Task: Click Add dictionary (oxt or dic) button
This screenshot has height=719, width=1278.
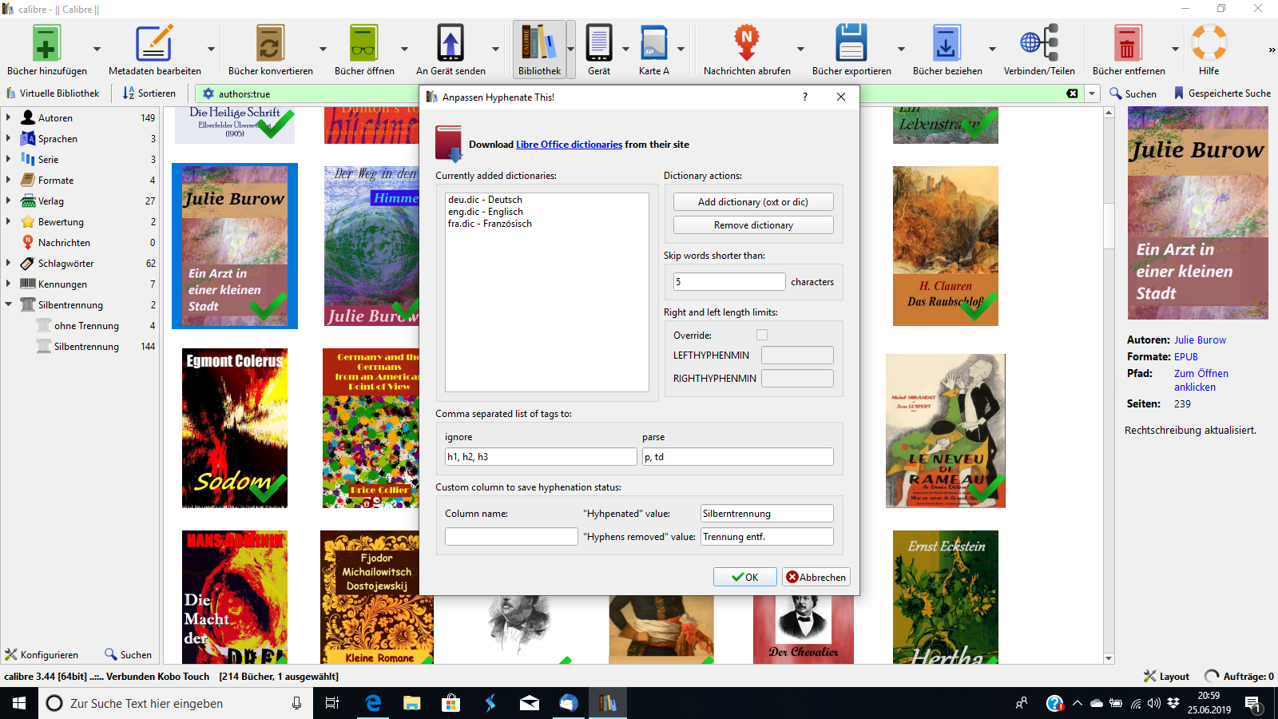Action: 753,202
